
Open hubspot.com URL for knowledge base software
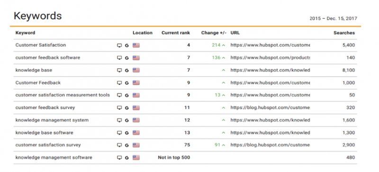tap(270, 133)
